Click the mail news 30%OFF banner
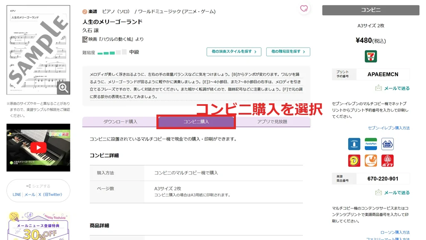Screen dimensions: 426x240 point(38,226)
